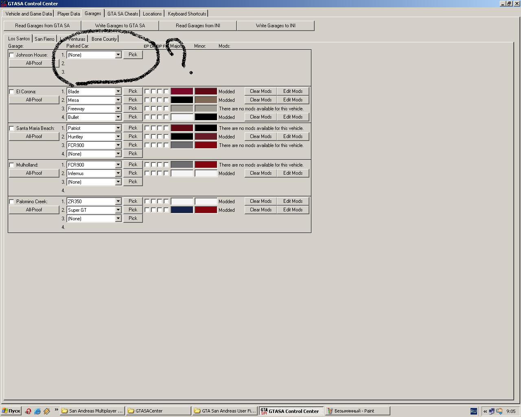Open the ZR350 parked car dropdown

coord(118,202)
